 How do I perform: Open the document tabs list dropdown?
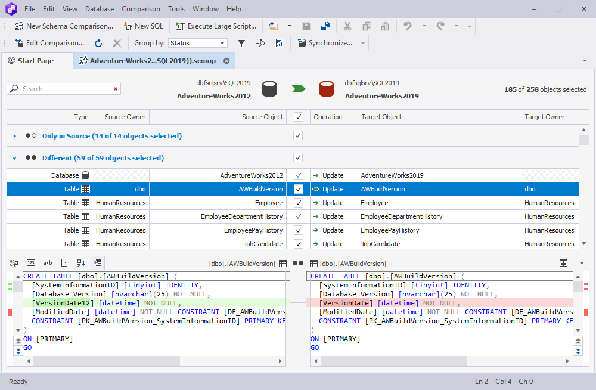[585, 60]
